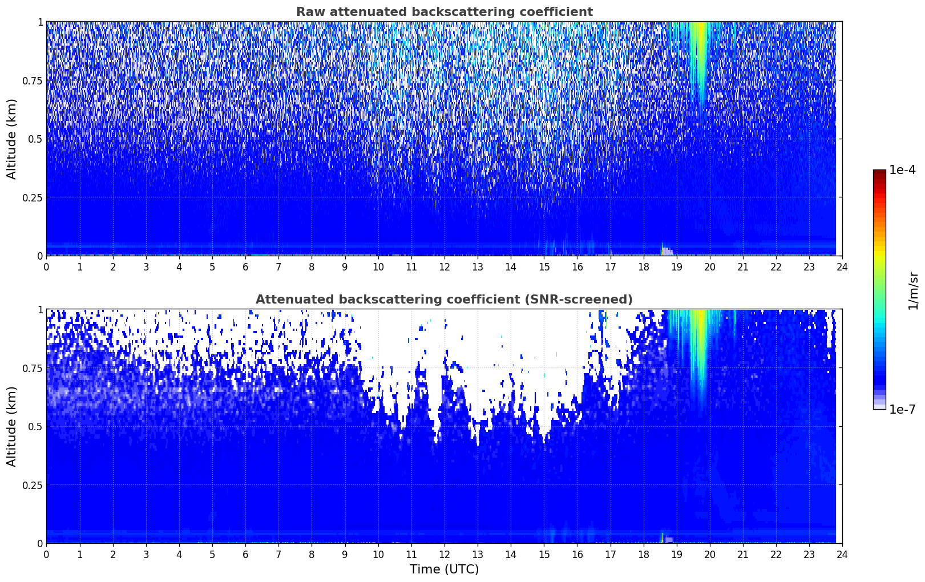Click the colorbar '1e-4' maximum label

tap(902, 170)
